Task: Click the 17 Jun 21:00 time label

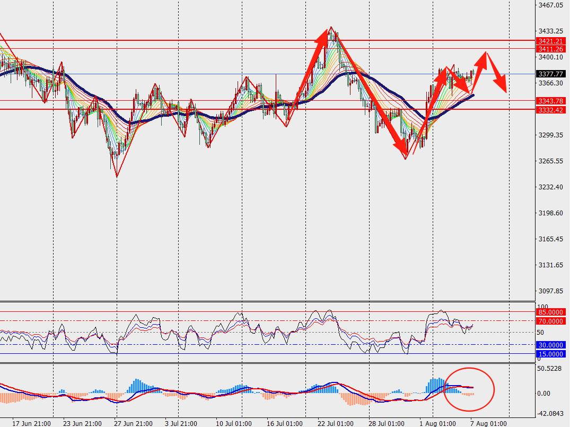Action: tap(31, 423)
